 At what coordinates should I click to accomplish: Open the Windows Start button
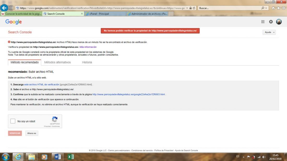pyautogui.click(x=5, y=157)
